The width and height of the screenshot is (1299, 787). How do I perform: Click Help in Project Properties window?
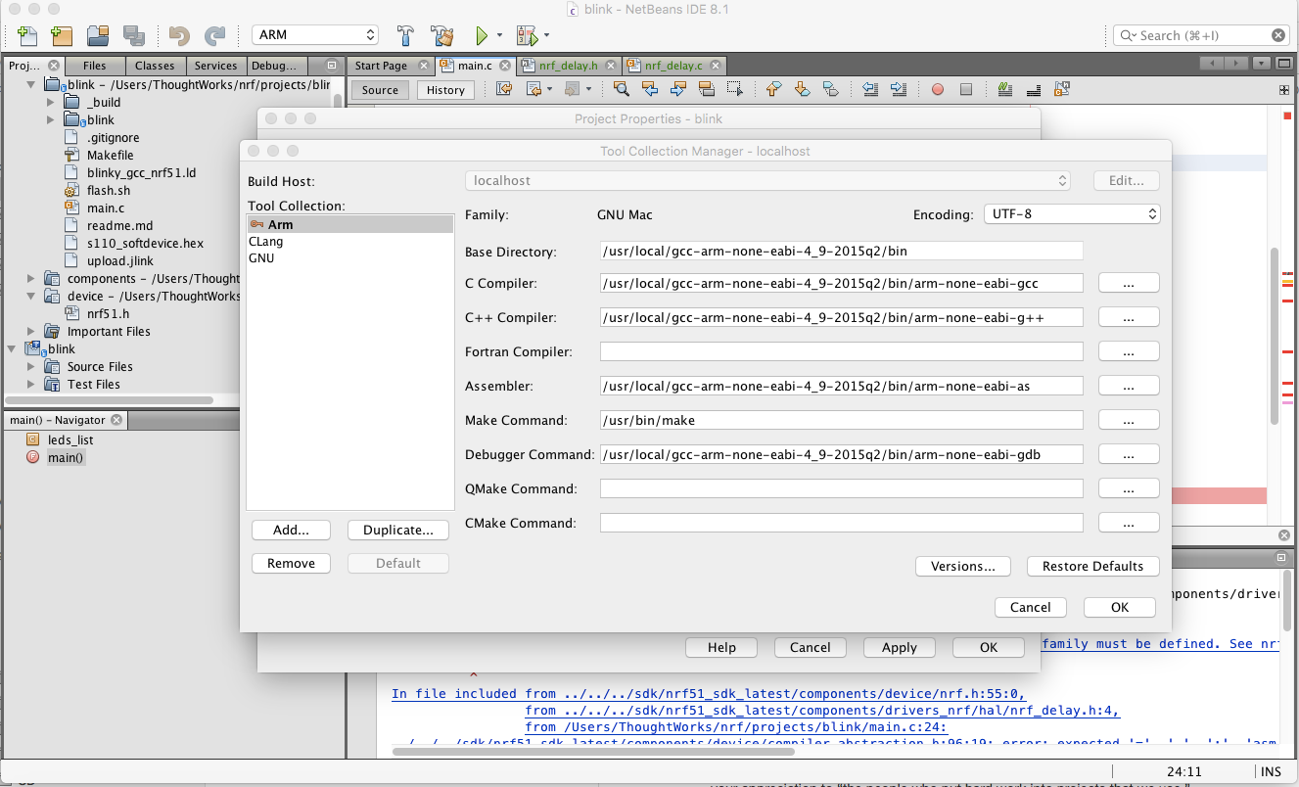[721, 647]
